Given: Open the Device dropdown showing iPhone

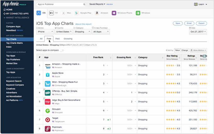Looking at the screenshot, I should tap(45, 32).
